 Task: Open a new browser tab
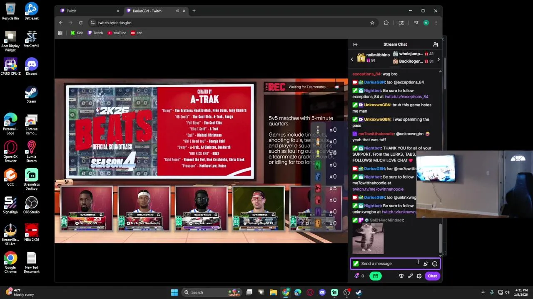tap(194, 11)
